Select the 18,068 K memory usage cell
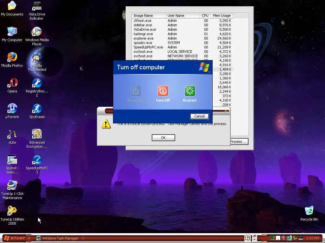 pyautogui.click(x=224, y=87)
